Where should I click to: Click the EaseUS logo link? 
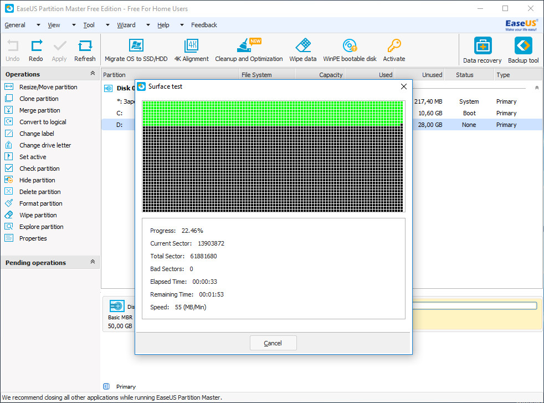click(521, 25)
